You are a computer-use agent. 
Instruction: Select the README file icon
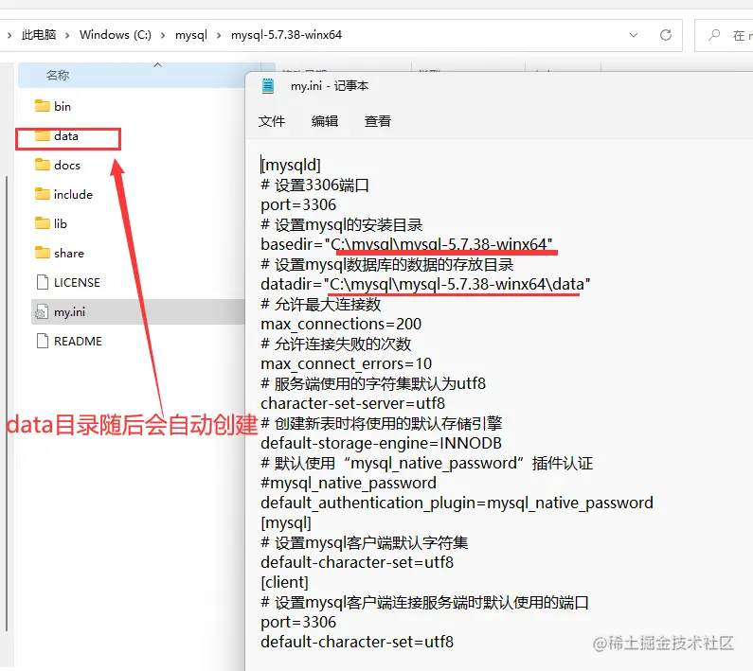tap(43, 342)
